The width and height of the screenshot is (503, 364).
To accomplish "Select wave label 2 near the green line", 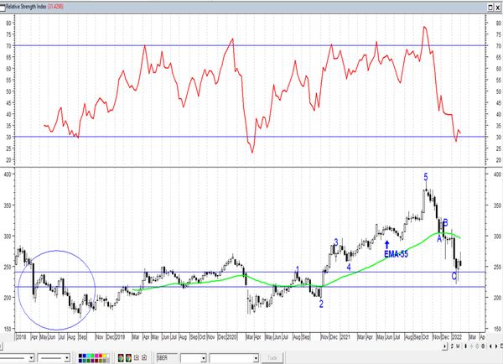I will coord(321,304).
